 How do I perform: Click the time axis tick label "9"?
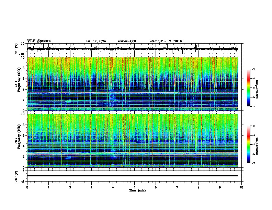click(x=220, y=187)
